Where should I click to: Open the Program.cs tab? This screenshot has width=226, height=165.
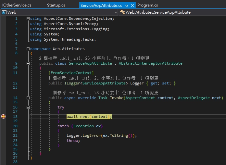coord(147,6)
